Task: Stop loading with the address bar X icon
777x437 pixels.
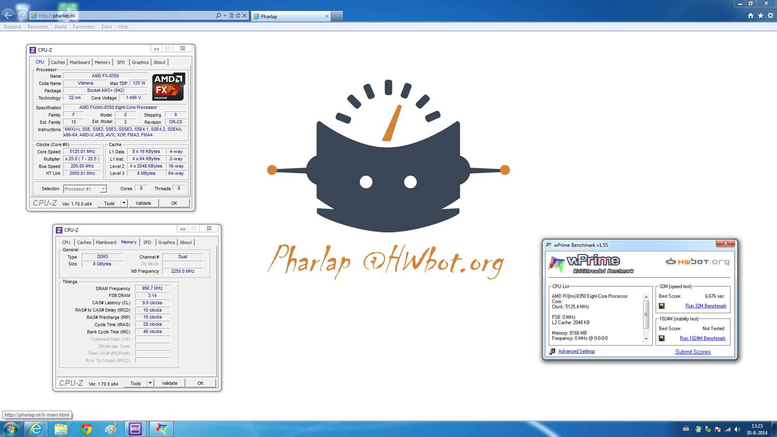Action: click(x=244, y=16)
